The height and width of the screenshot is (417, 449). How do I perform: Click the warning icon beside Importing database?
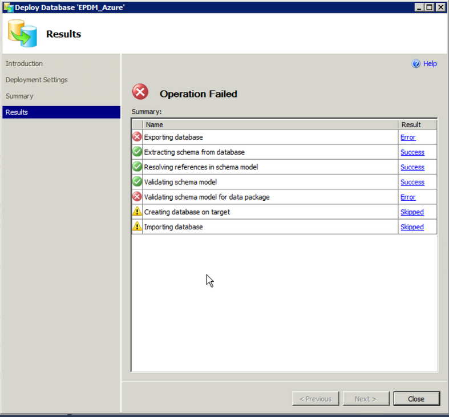(137, 226)
